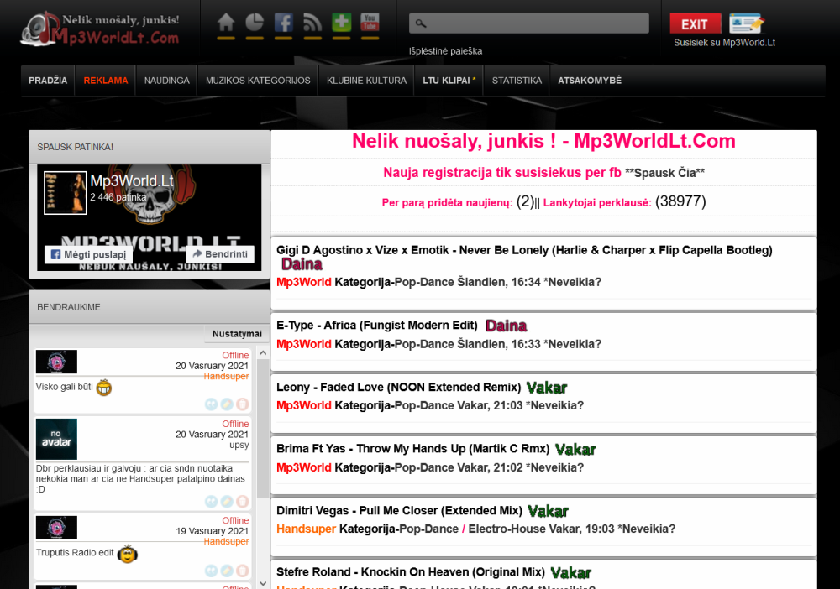Image resolution: width=840 pixels, height=589 pixels.
Task: Quote upsy's 'Dbr perklausiau' chat message
Action: pos(211,501)
